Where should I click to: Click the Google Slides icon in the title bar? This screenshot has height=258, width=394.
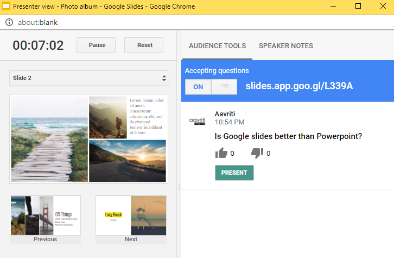(x=6, y=6)
